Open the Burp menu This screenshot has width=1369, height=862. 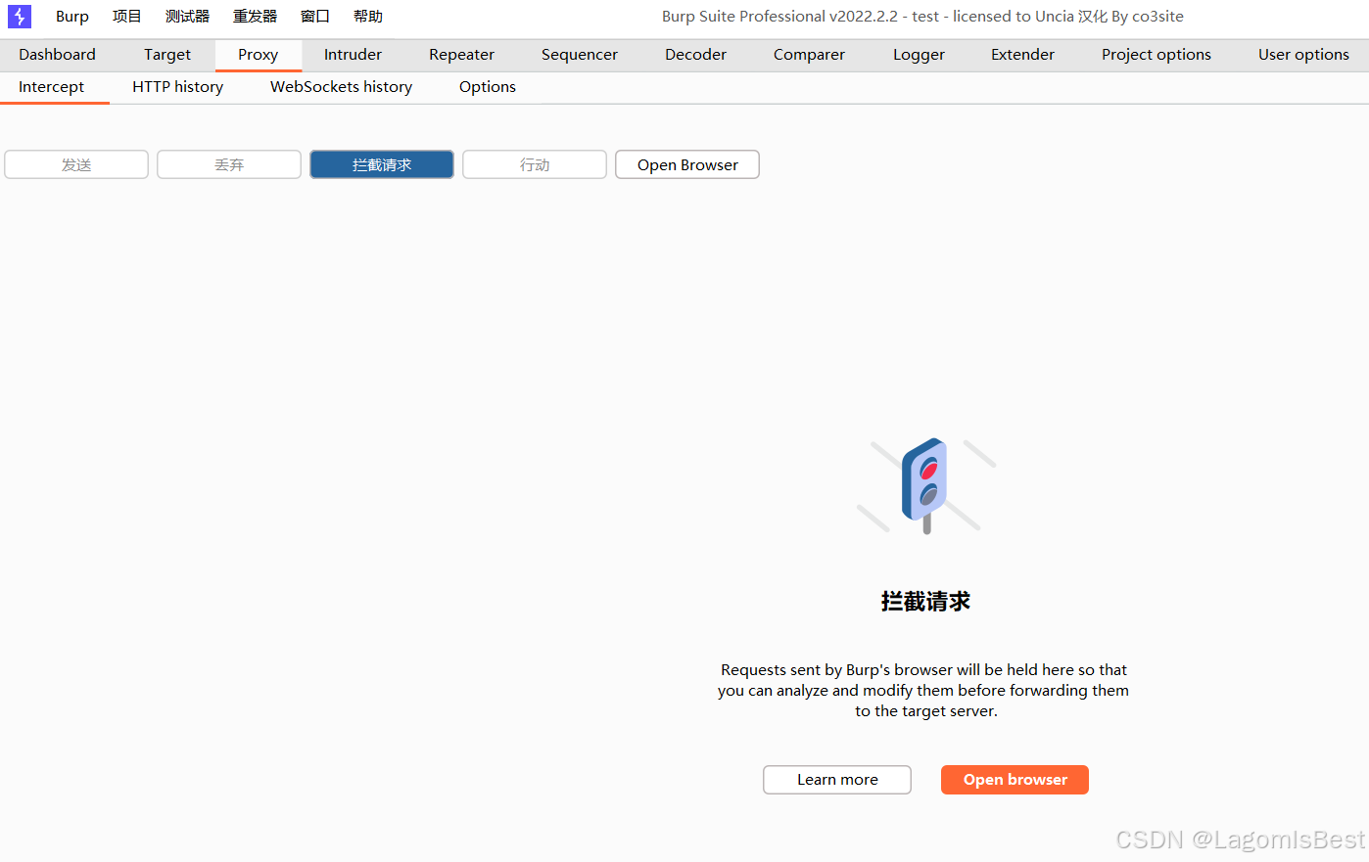point(72,17)
